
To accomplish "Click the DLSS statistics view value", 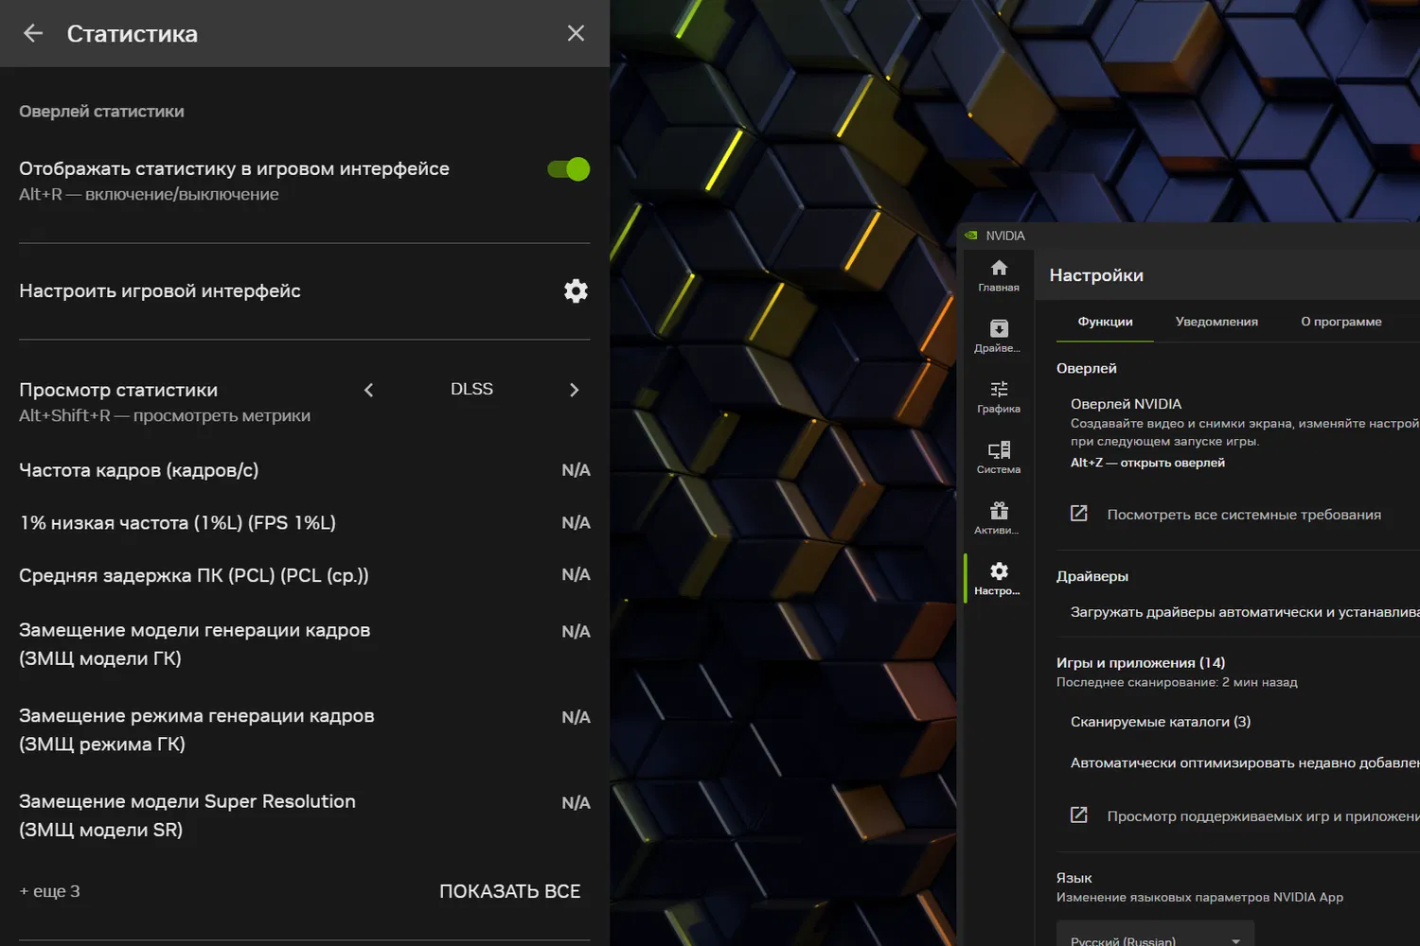I will click(471, 389).
